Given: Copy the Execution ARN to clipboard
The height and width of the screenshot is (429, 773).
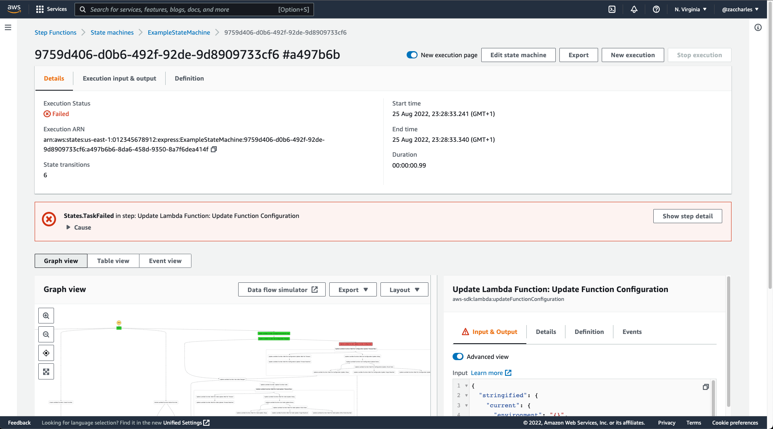Looking at the screenshot, I should (214, 149).
